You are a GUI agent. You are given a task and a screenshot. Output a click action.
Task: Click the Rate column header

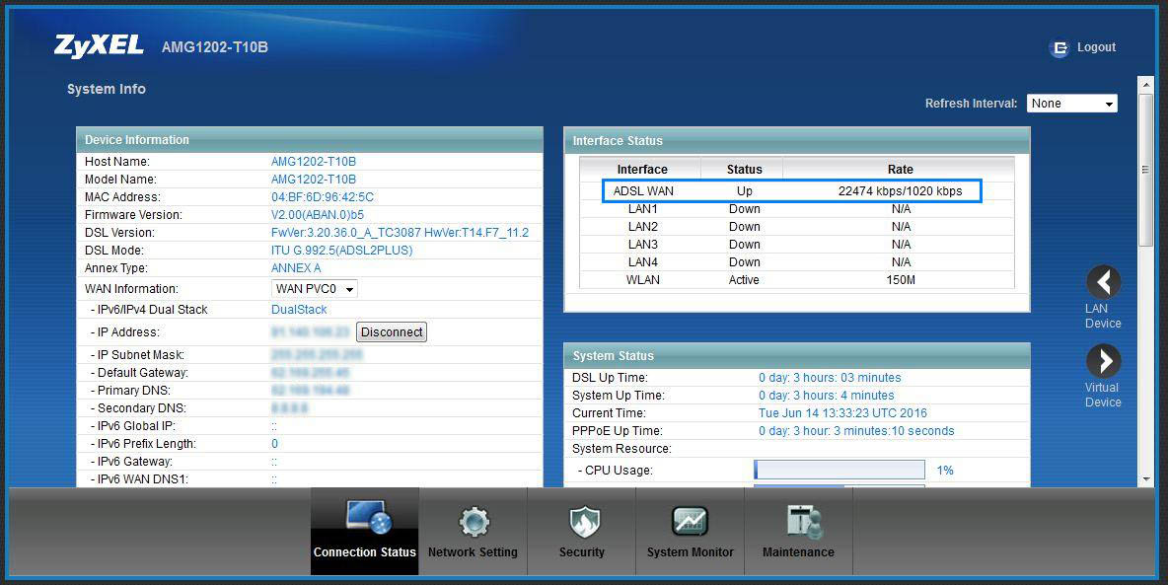coord(900,169)
